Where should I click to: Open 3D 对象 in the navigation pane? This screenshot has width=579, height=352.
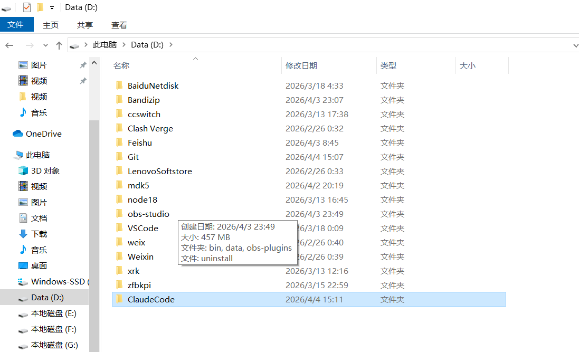(x=45, y=170)
